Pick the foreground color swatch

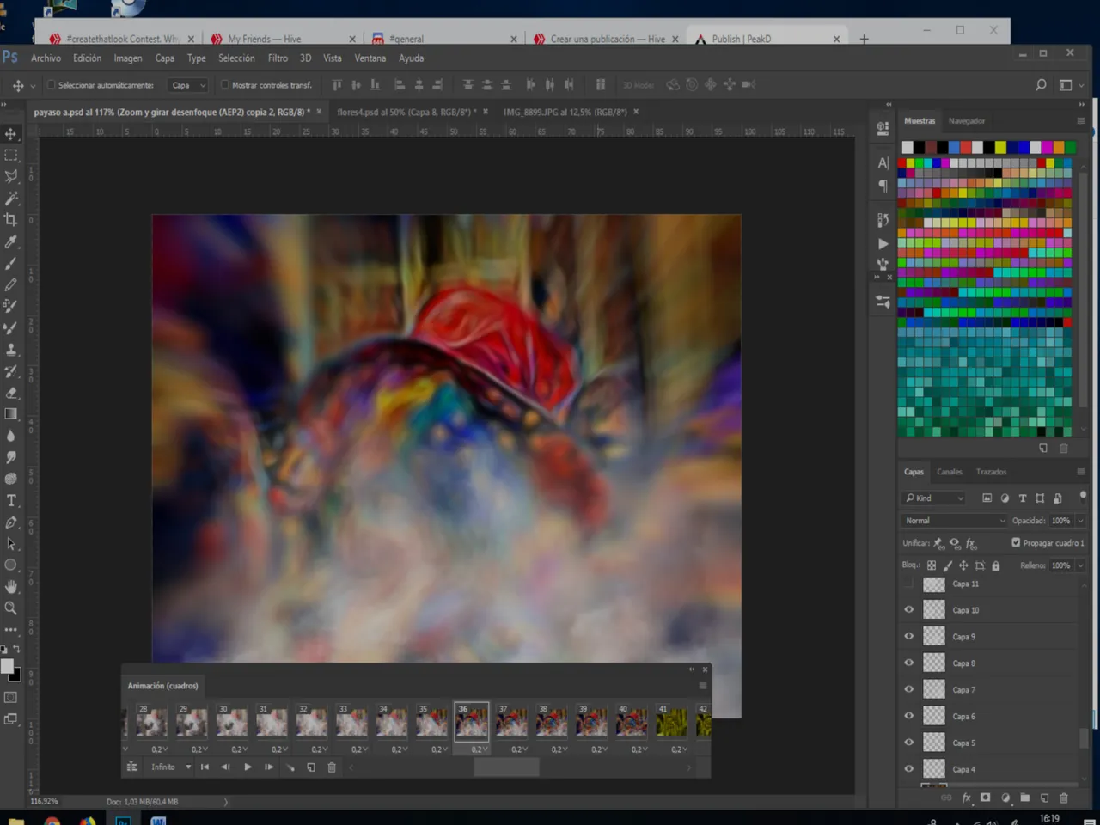pos(7,667)
